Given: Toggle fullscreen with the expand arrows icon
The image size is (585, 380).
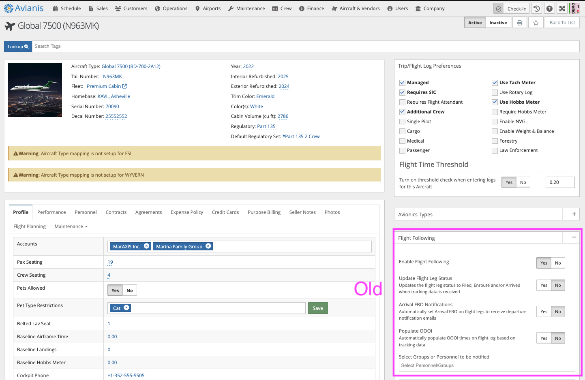Looking at the screenshot, I should coord(562,9).
